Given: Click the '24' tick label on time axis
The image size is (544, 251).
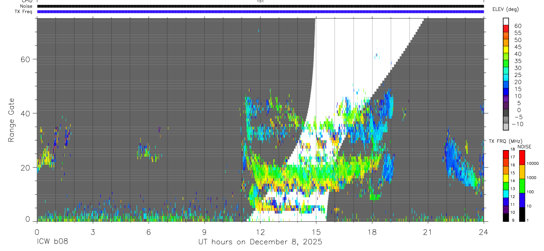Looking at the screenshot, I should (x=484, y=232).
